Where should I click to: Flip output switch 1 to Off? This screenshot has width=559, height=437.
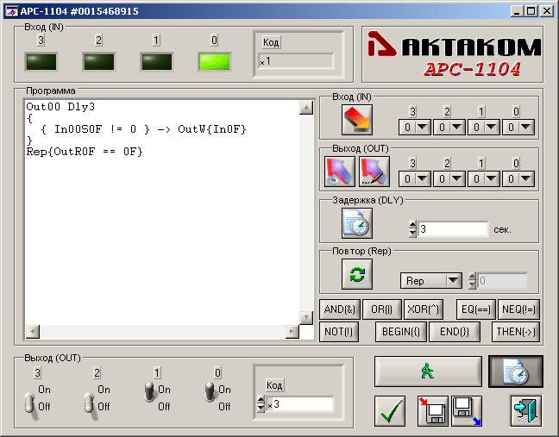point(149,393)
